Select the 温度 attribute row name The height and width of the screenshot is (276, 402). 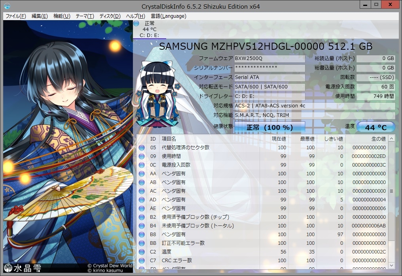(167, 252)
